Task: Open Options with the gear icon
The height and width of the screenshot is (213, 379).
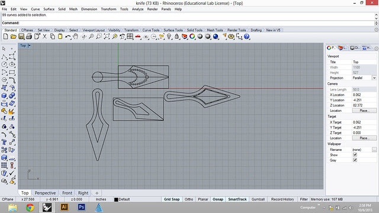Action: click(232, 37)
